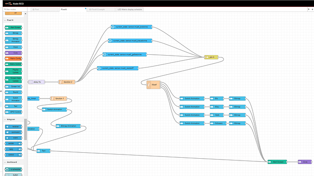Switch to the PixelIt flow tab
Viewport: 314px width, 176px height.
coord(73,10)
